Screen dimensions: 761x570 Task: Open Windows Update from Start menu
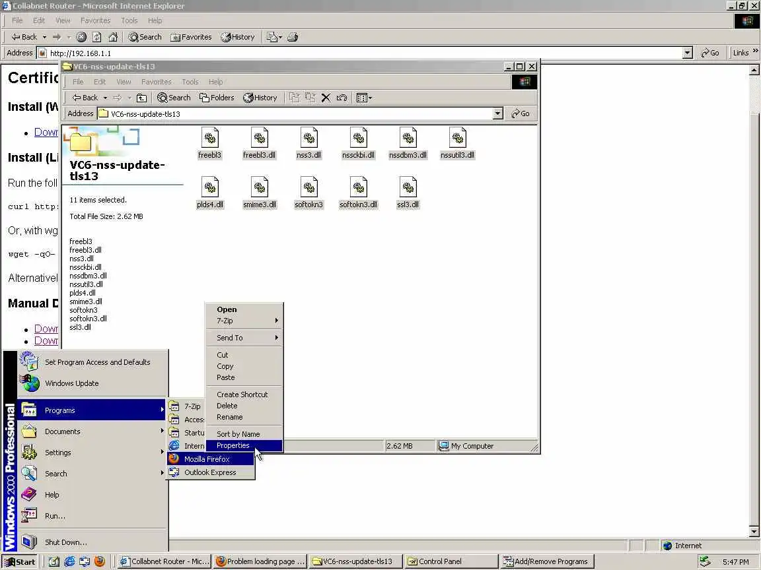click(92, 383)
